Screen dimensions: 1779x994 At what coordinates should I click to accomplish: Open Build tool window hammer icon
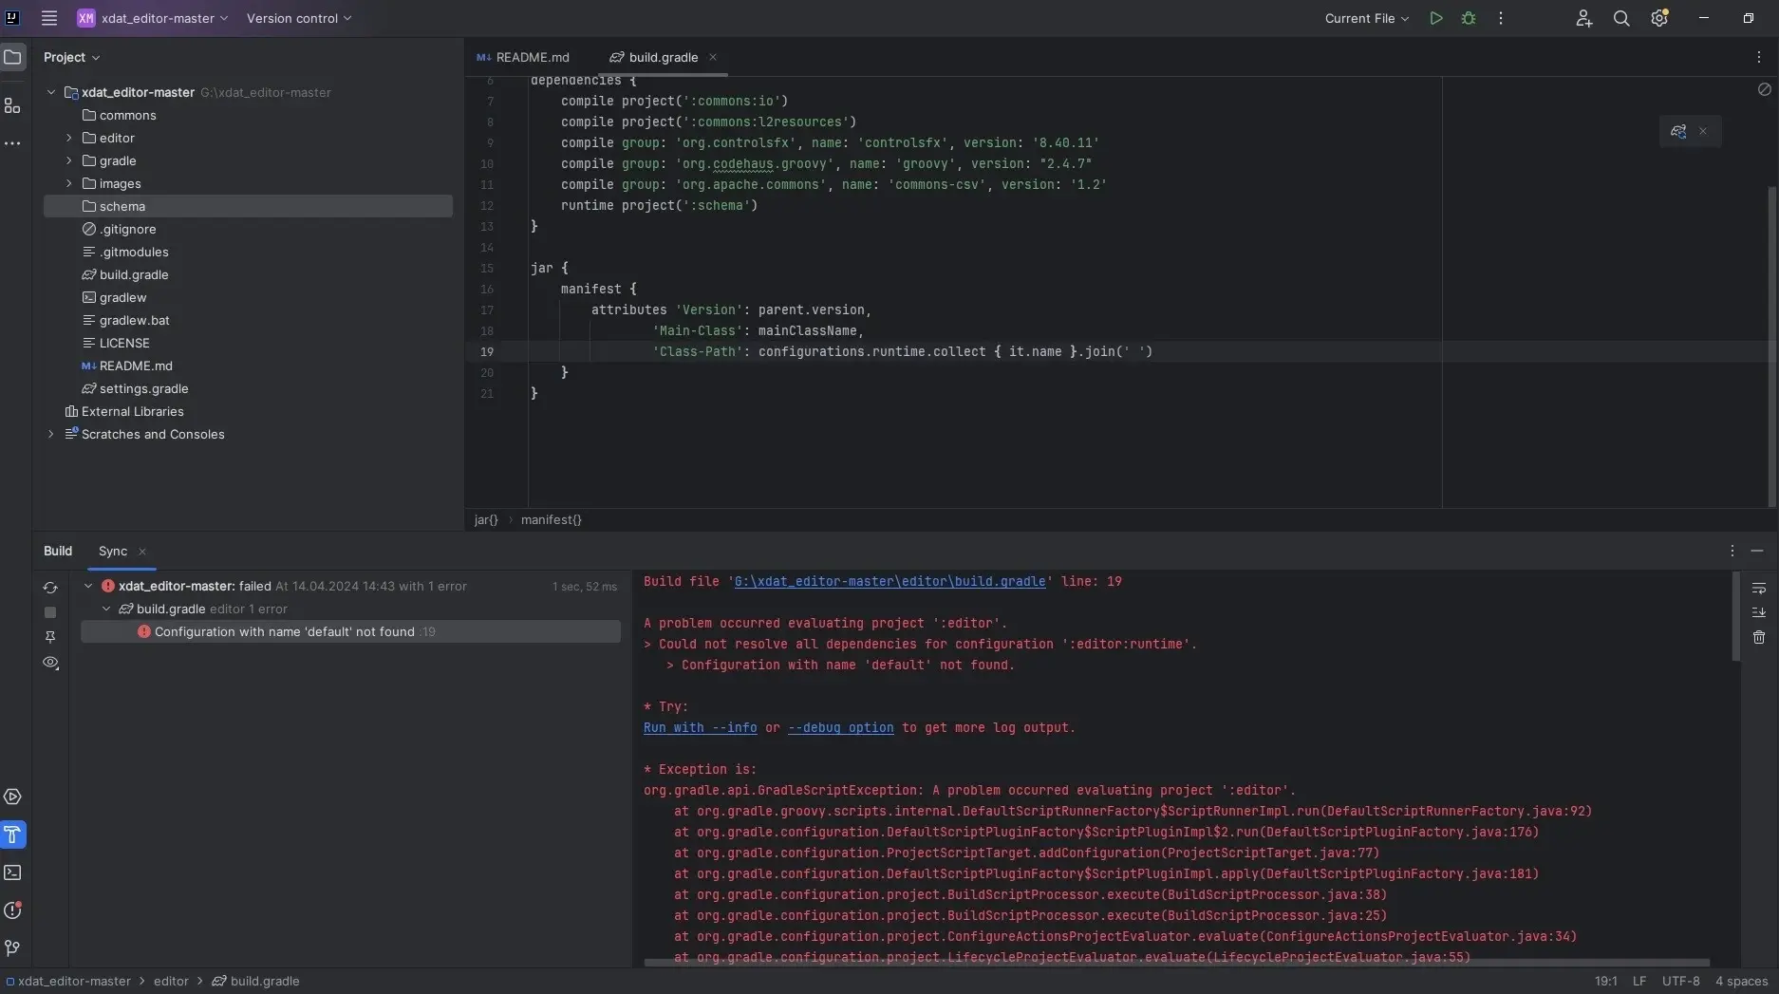(12, 835)
